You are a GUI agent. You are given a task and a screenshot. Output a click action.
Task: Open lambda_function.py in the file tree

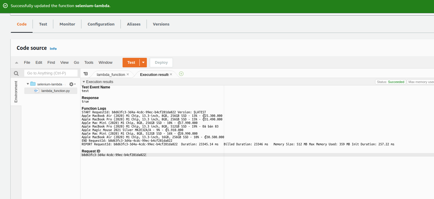[55, 91]
